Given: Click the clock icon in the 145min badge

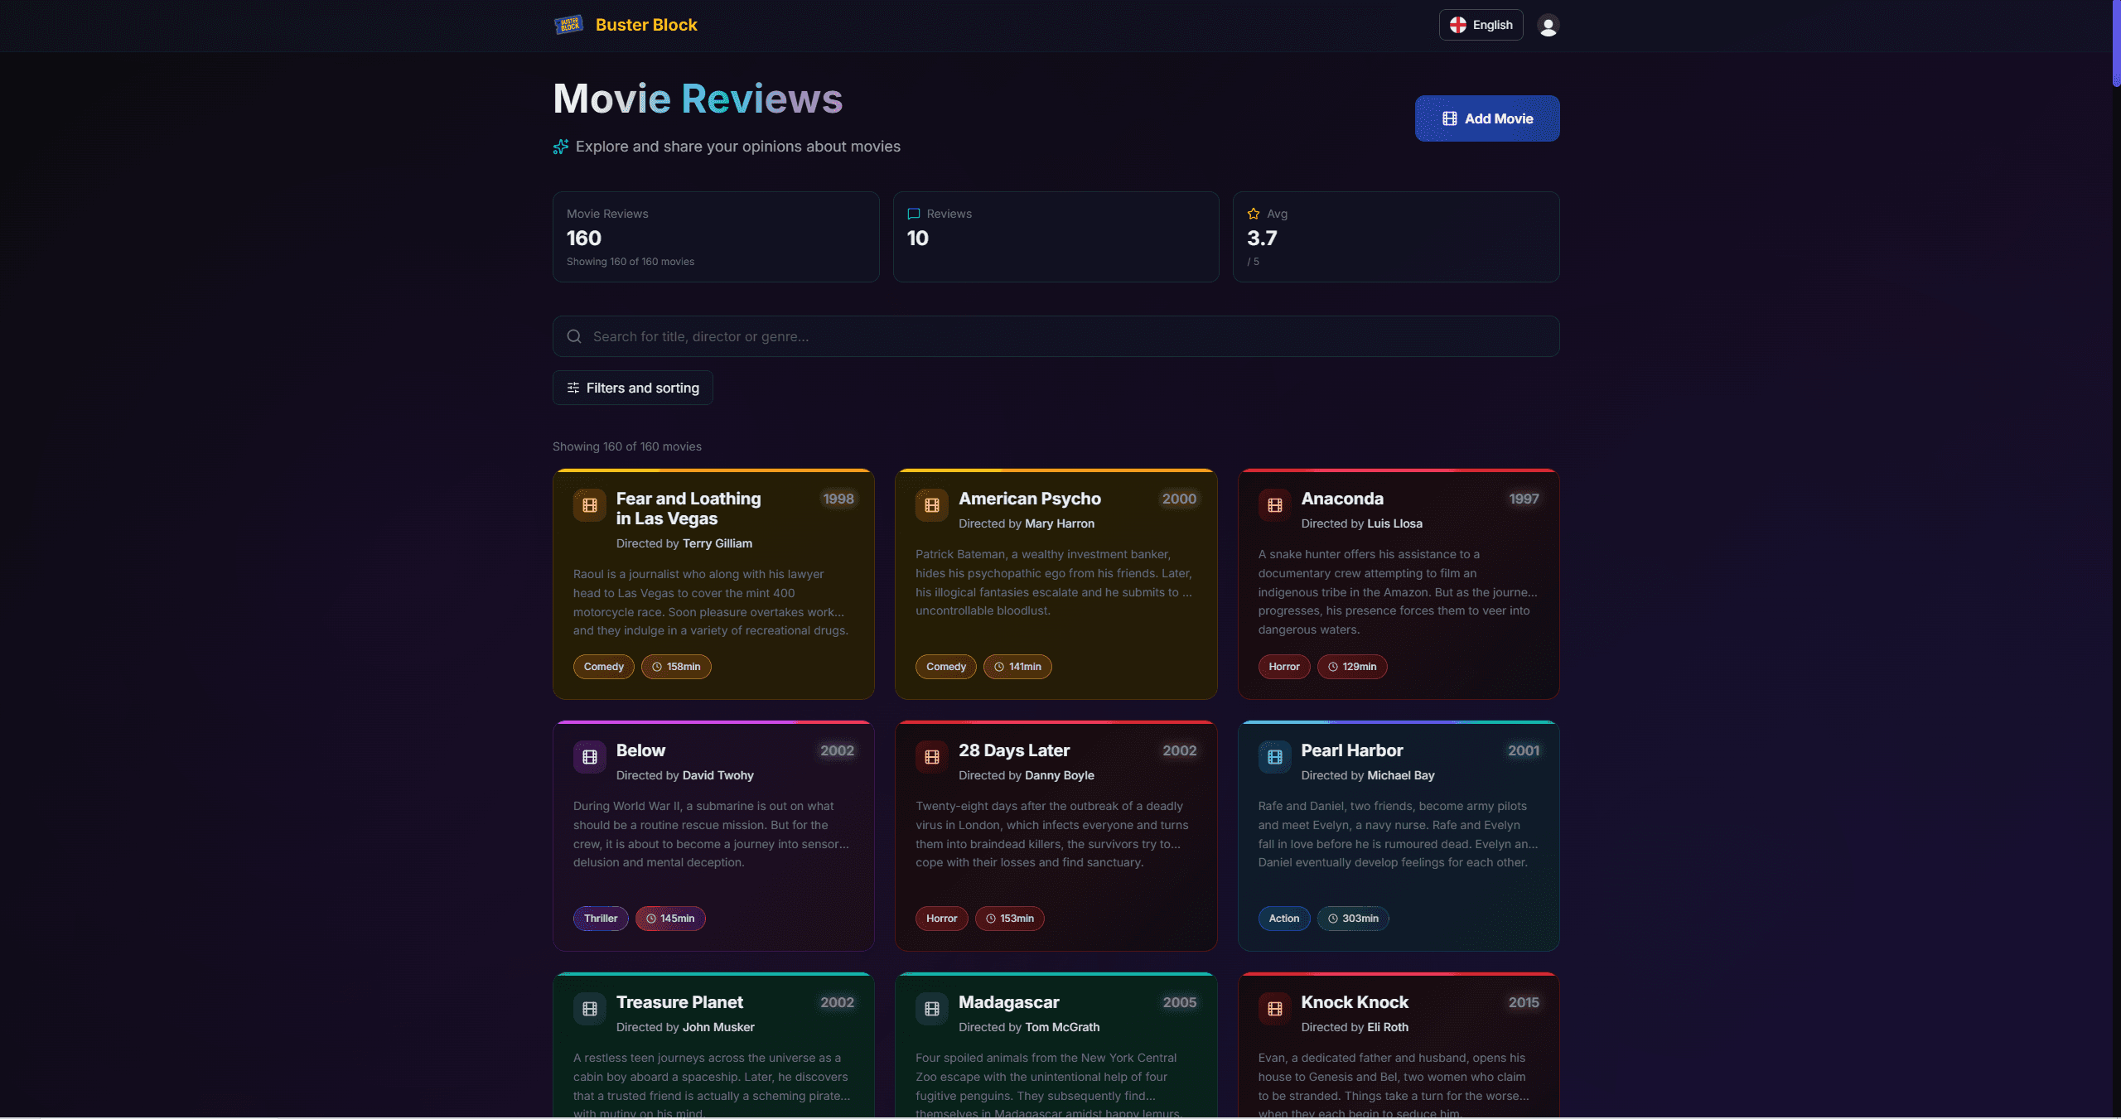Looking at the screenshot, I should tap(651, 919).
